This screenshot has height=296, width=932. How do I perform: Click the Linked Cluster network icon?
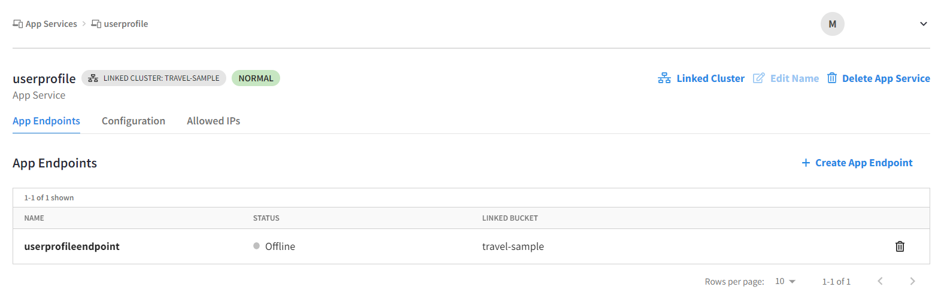(x=664, y=78)
